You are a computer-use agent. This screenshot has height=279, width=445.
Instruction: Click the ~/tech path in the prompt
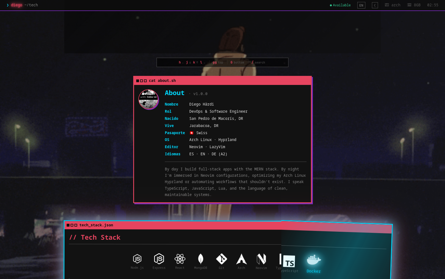[31, 5]
